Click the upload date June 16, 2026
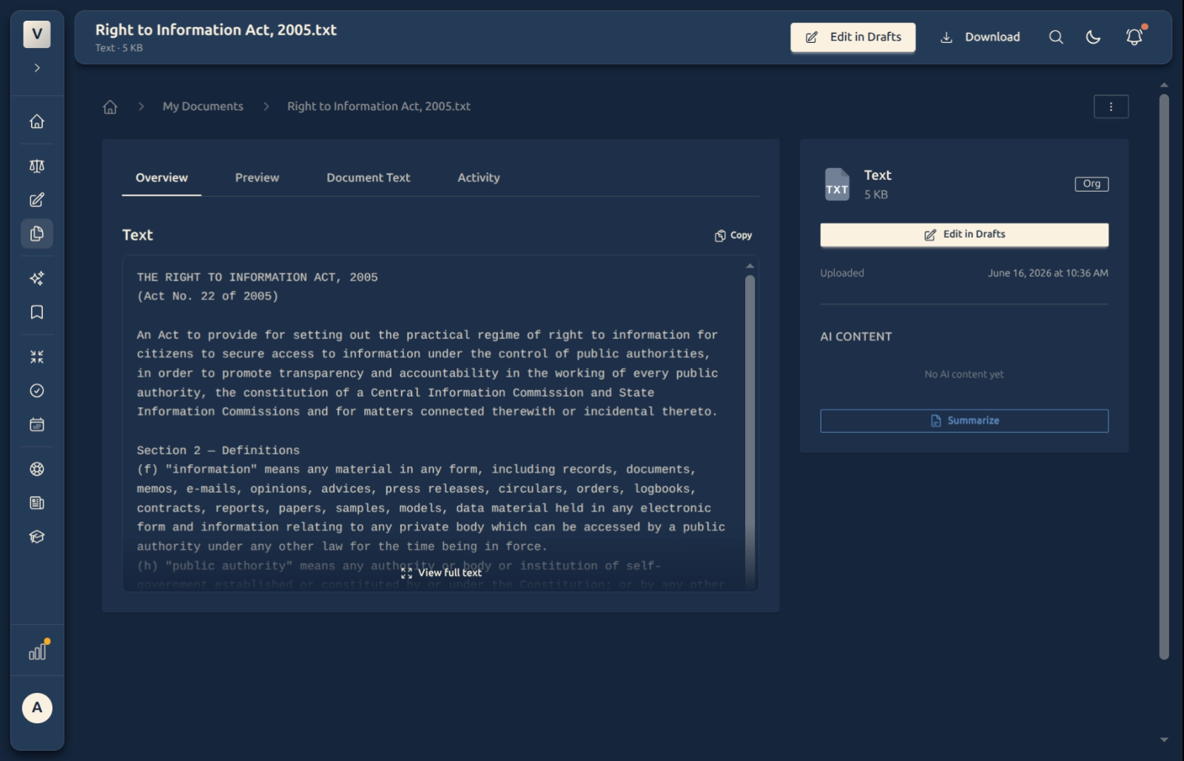Screen dimensions: 1184x761 (1048, 273)
